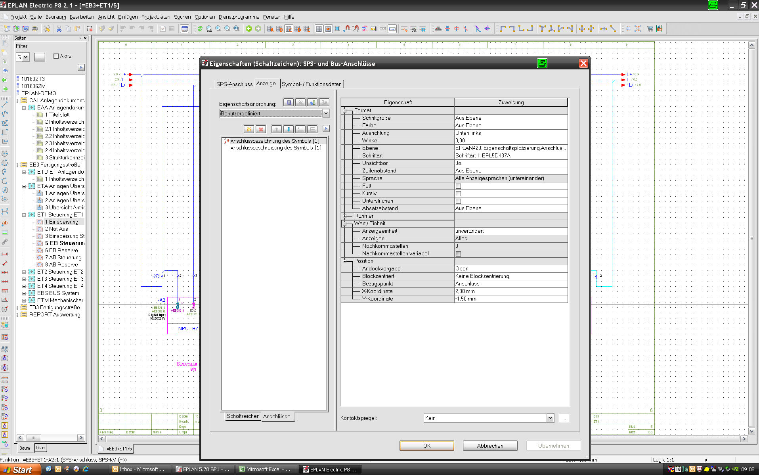This screenshot has height=475, width=759.
Task: Open the Dienstprogramme menu
Action: click(239, 17)
